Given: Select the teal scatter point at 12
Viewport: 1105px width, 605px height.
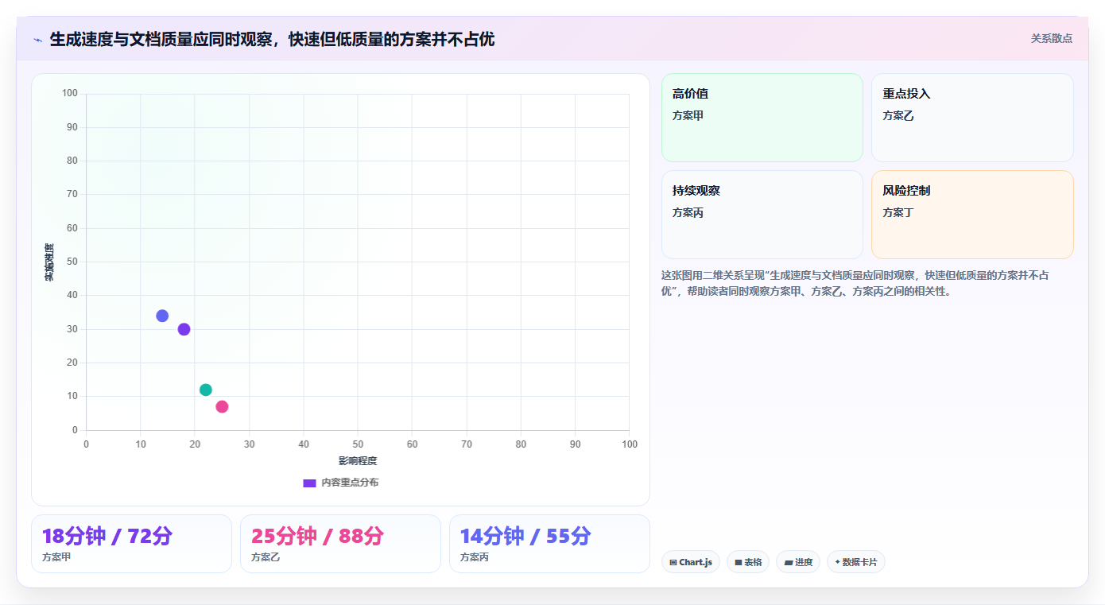Looking at the screenshot, I should tap(206, 390).
